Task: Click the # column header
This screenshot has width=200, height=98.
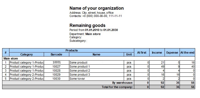Action: pos(6,52)
